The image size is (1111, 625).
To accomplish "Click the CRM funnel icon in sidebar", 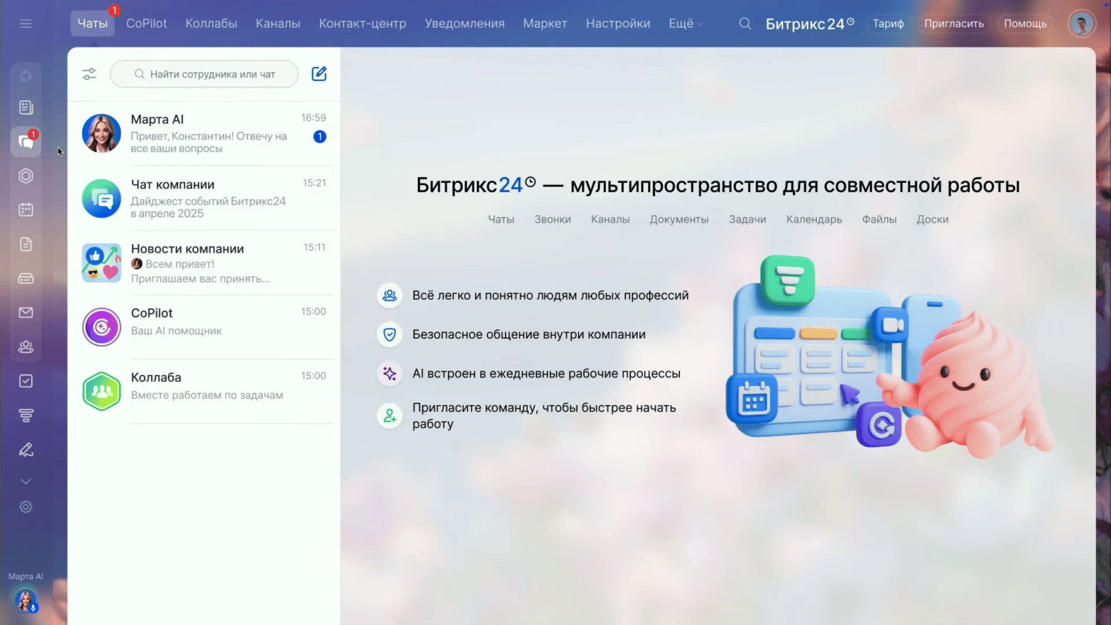I will point(25,415).
